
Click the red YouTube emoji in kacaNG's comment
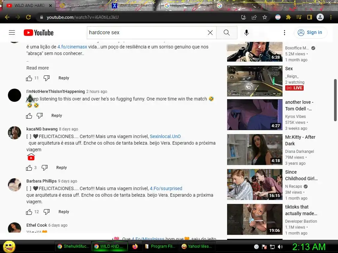coord(31,157)
